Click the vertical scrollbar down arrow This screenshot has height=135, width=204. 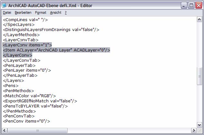tap(199, 125)
